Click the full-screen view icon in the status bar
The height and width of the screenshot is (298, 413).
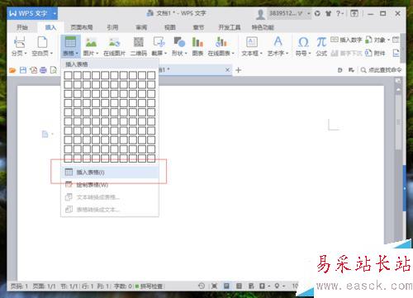pos(214,286)
